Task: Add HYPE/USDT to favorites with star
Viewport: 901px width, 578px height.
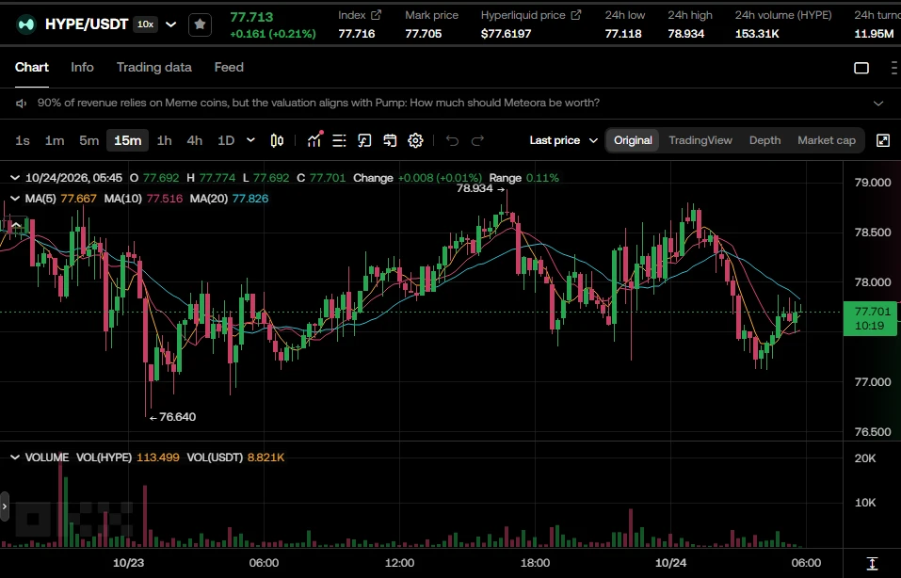Action: coord(200,24)
